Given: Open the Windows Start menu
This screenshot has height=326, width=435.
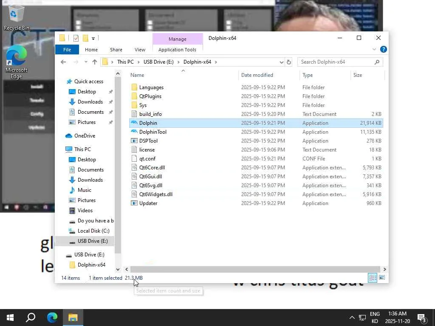Looking at the screenshot, I should coord(10,318).
